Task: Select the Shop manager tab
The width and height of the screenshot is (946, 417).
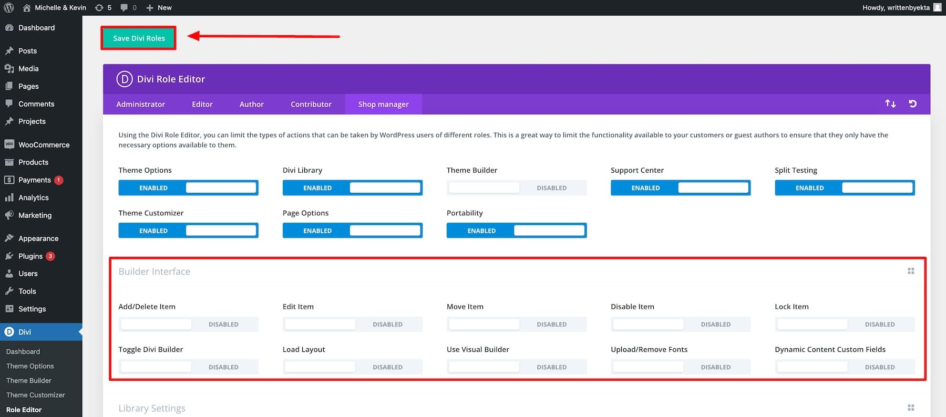Action: pyautogui.click(x=383, y=105)
